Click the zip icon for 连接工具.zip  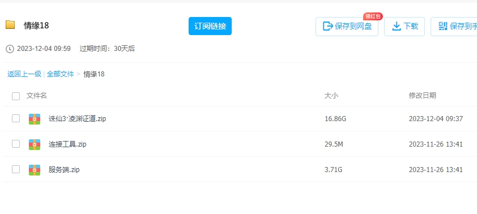[35, 144]
